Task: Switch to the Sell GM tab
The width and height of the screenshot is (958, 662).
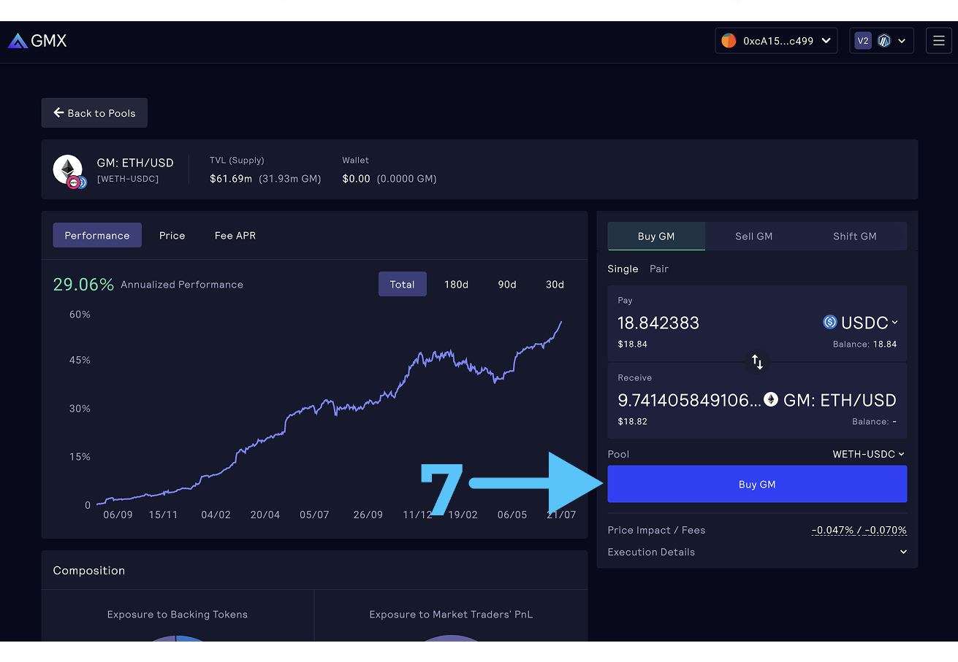Action: coord(753,236)
